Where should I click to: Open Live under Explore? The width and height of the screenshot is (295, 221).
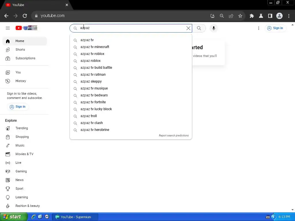[x=25, y=163]
